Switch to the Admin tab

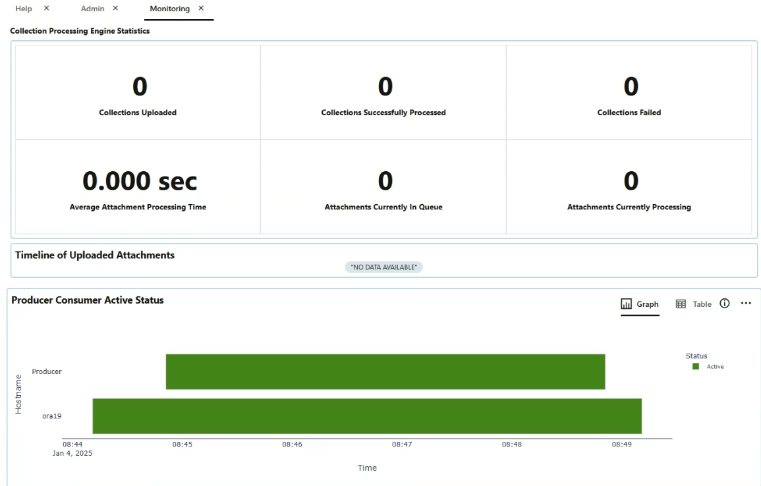point(92,9)
